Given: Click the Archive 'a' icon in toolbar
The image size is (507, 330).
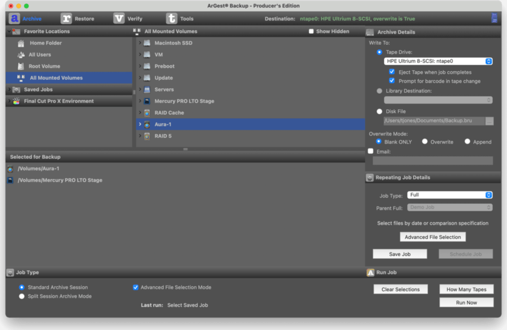Looking at the screenshot, I should 14,18.
